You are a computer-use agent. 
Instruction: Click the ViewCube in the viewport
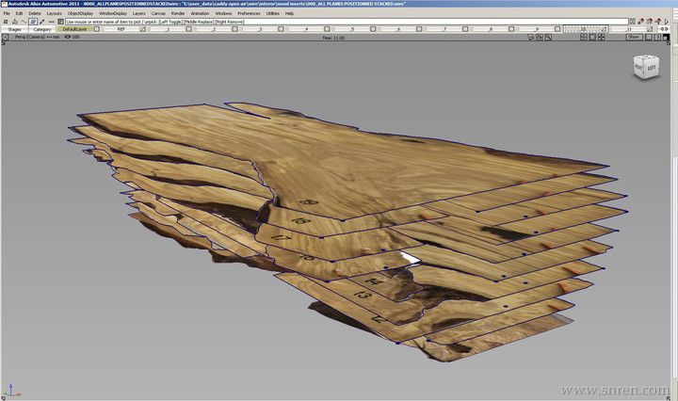click(646, 67)
